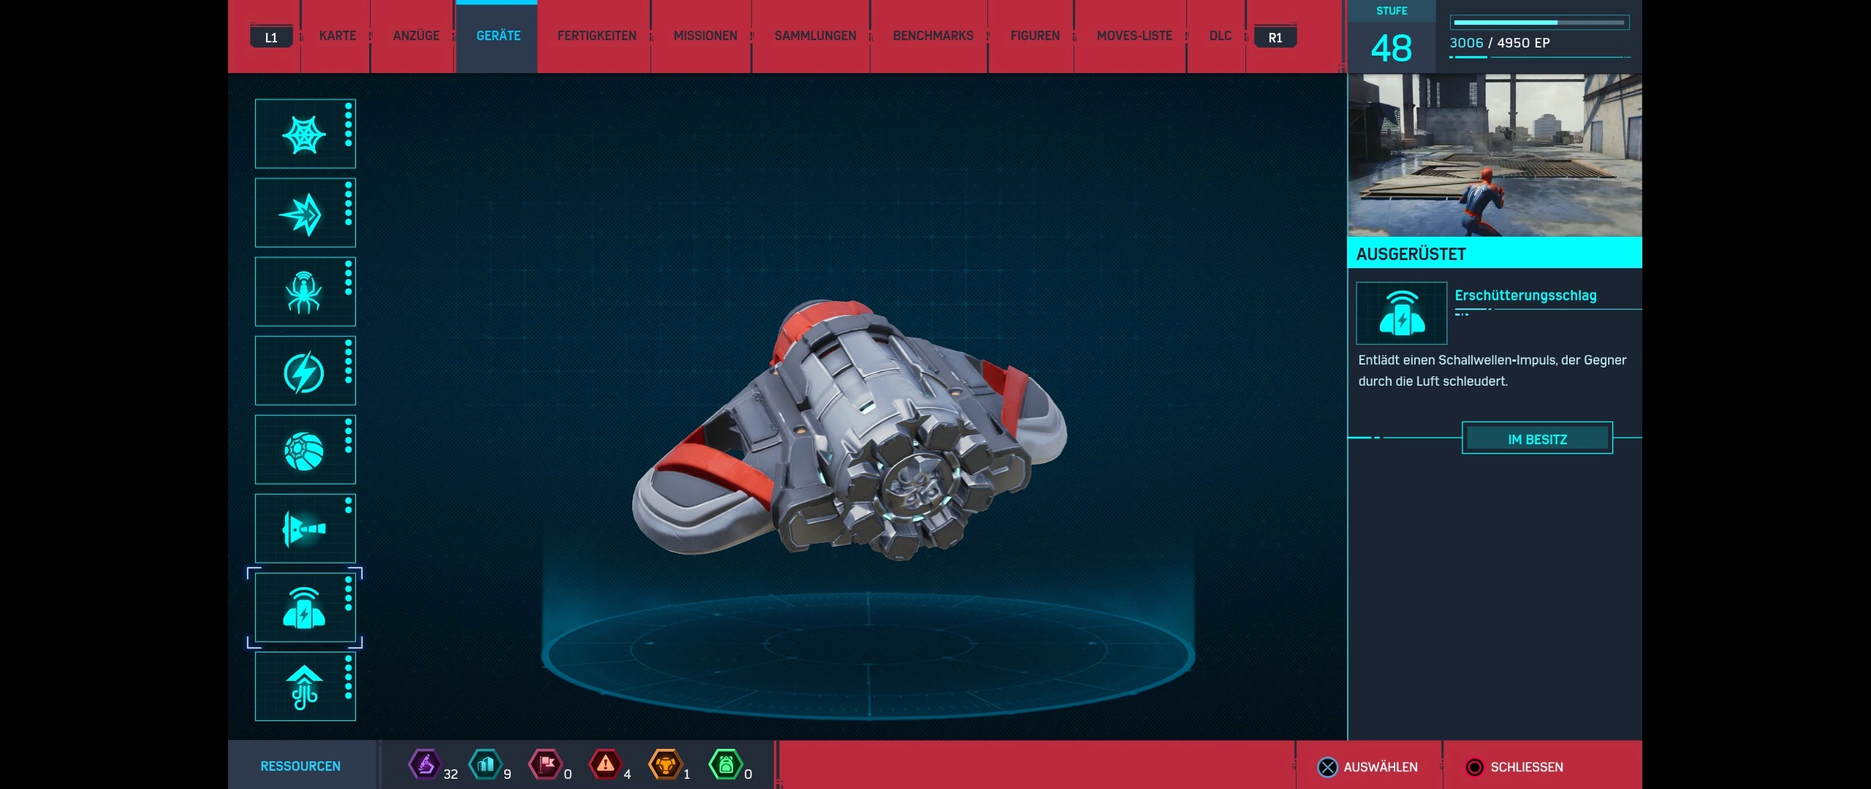Switch to previous tab using L1

(271, 37)
